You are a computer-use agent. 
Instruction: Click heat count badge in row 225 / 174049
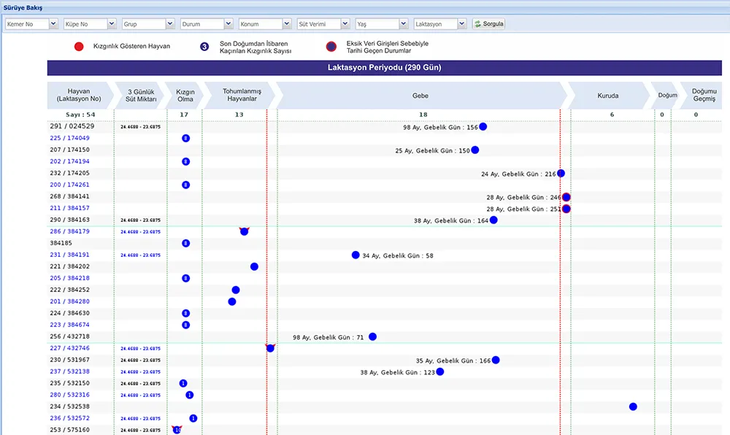coord(185,138)
